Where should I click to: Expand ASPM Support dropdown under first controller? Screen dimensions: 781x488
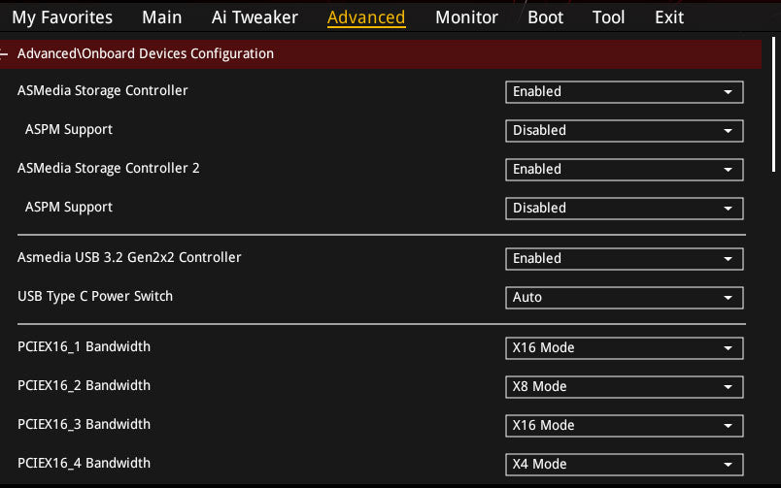pyautogui.click(x=624, y=131)
